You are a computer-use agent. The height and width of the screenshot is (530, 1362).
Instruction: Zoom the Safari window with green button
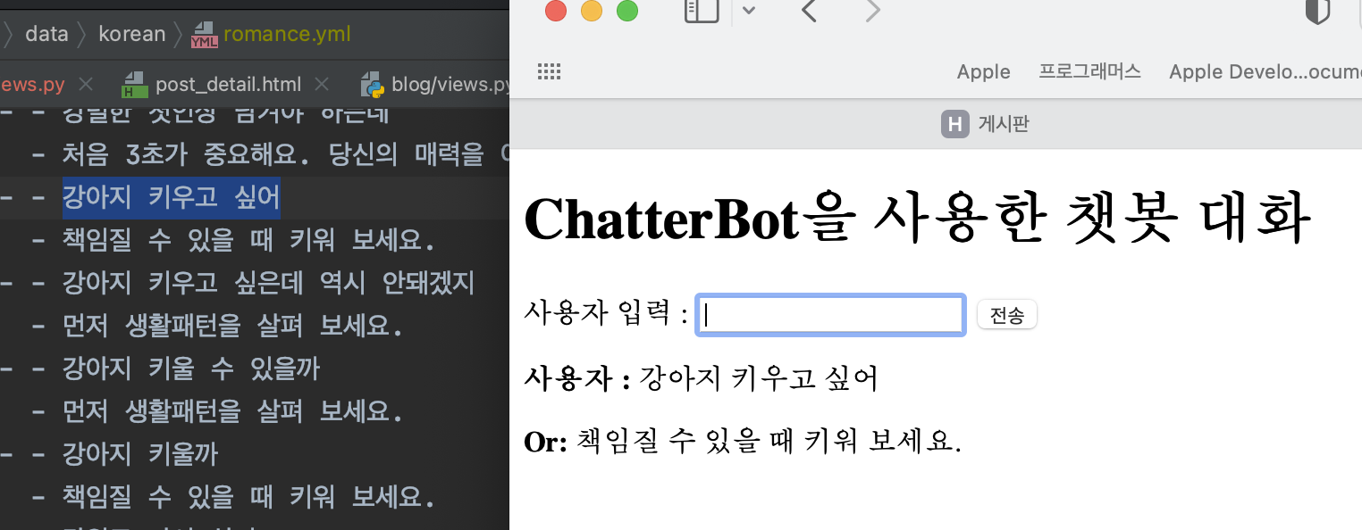tap(627, 11)
